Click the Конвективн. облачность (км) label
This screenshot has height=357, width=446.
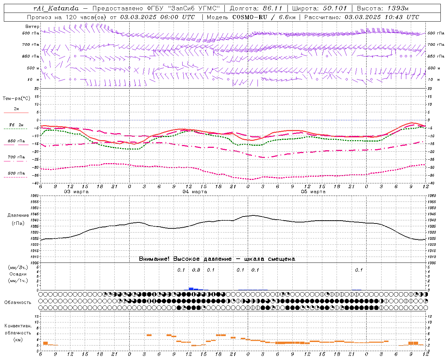[18, 333]
